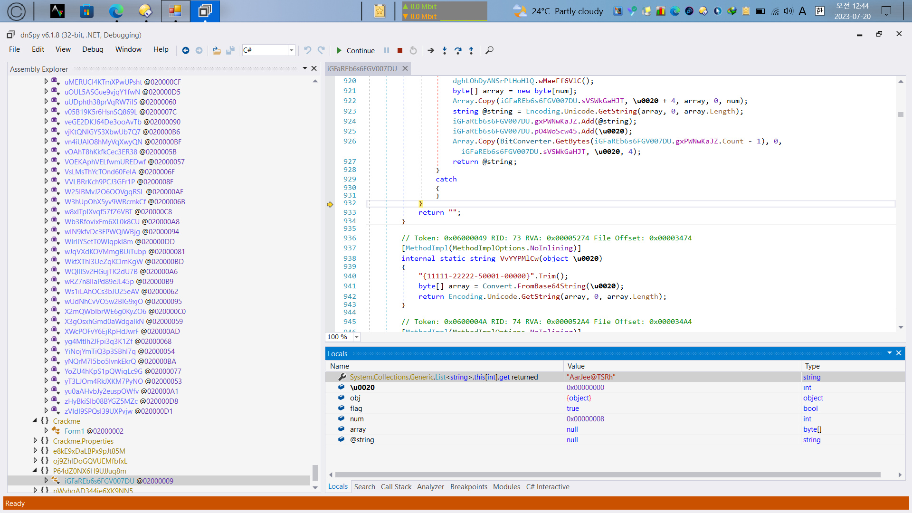This screenshot has width=912, height=513.
Task: Click the Locals panel horizontal scrollbar
Action: (x=608, y=475)
